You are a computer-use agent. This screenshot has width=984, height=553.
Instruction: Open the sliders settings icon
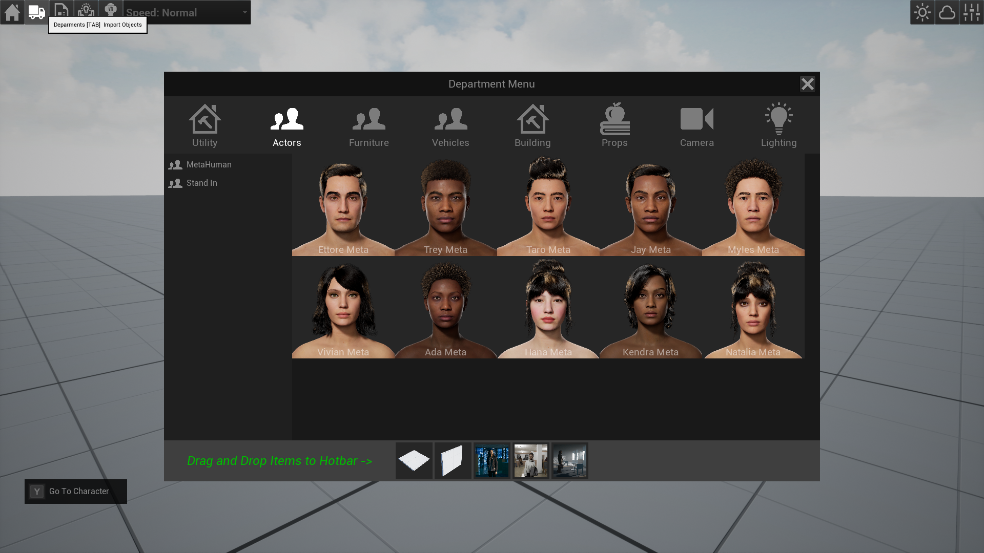click(x=972, y=12)
